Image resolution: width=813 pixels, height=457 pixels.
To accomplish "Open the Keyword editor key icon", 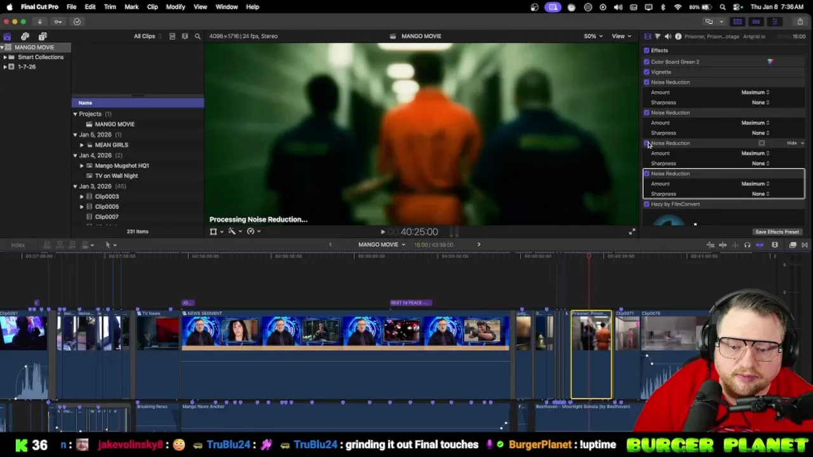I will (x=58, y=22).
